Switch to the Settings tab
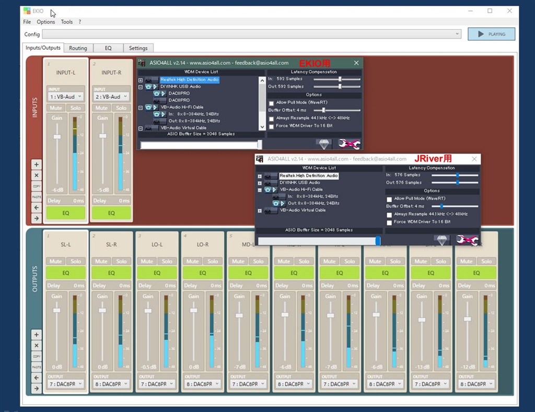Image resolution: width=535 pixels, height=412 pixels. pos(138,48)
